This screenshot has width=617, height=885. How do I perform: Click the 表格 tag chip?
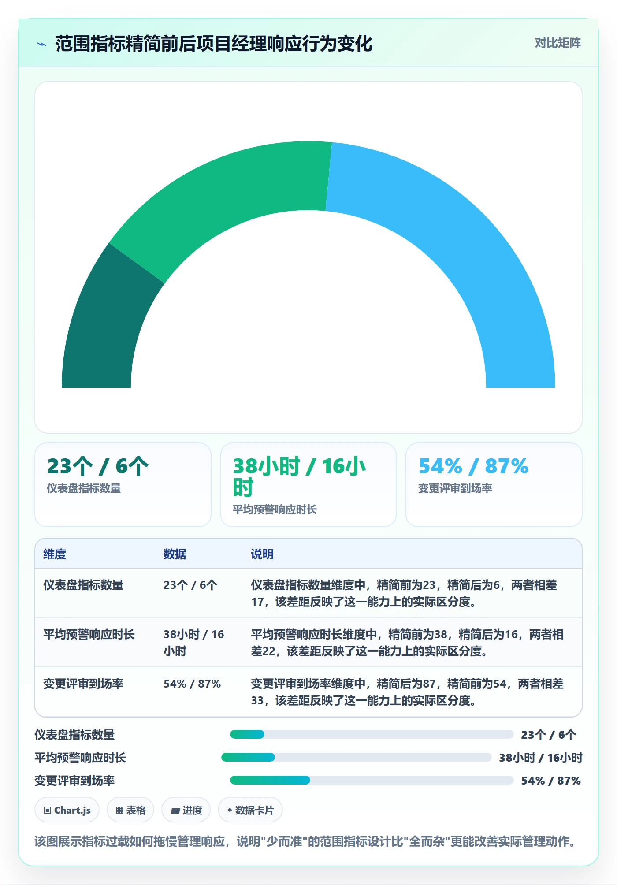click(130, 810)
